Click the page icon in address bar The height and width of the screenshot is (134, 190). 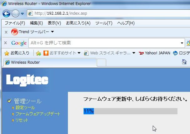(x=30, y=13)
